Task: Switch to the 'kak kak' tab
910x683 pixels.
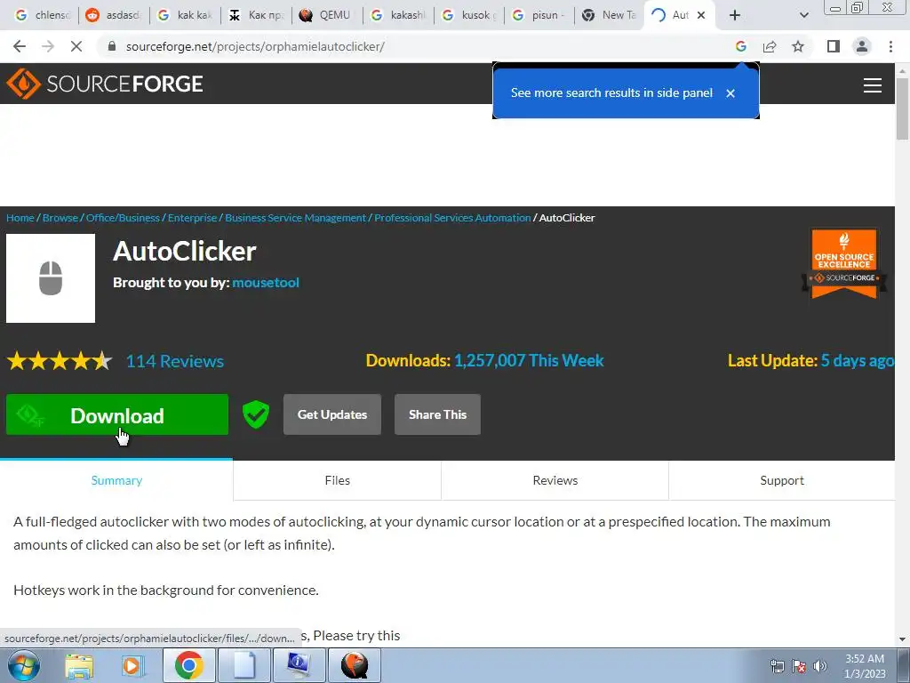Action: click(186, 15)
